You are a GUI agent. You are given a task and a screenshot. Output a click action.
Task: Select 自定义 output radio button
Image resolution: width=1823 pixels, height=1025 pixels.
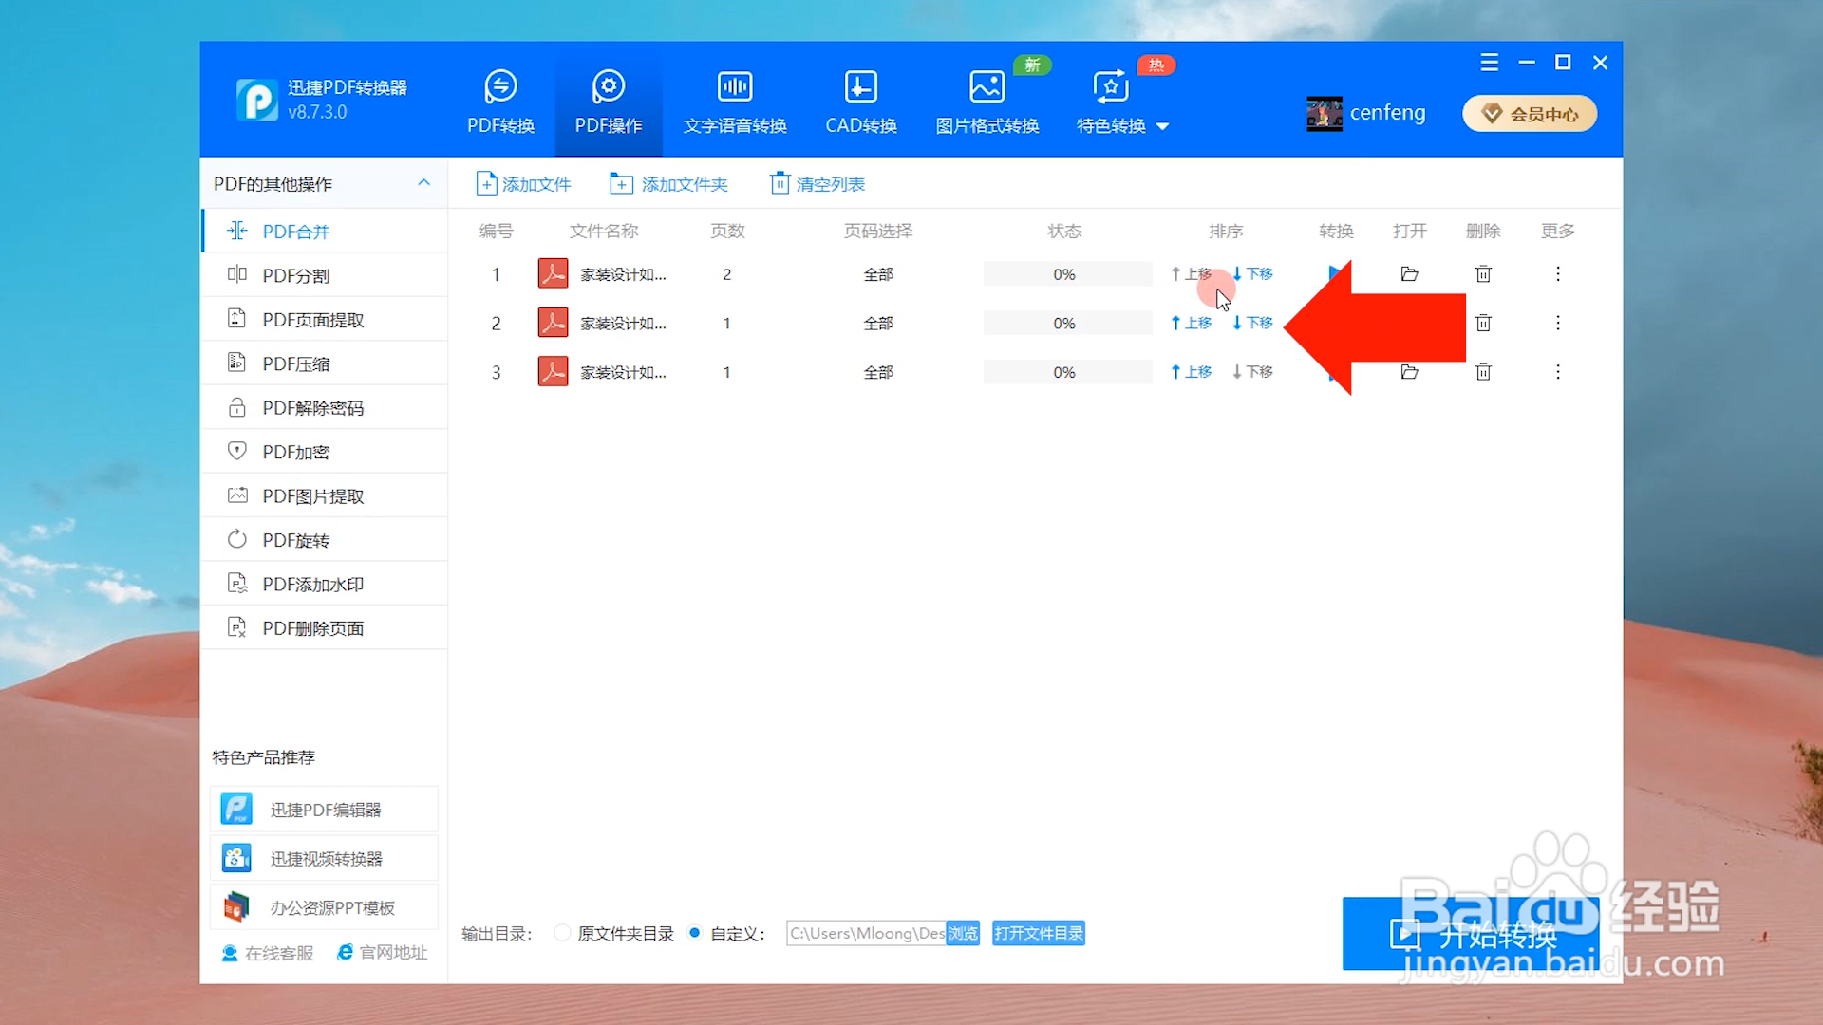[x=695, y=933]
